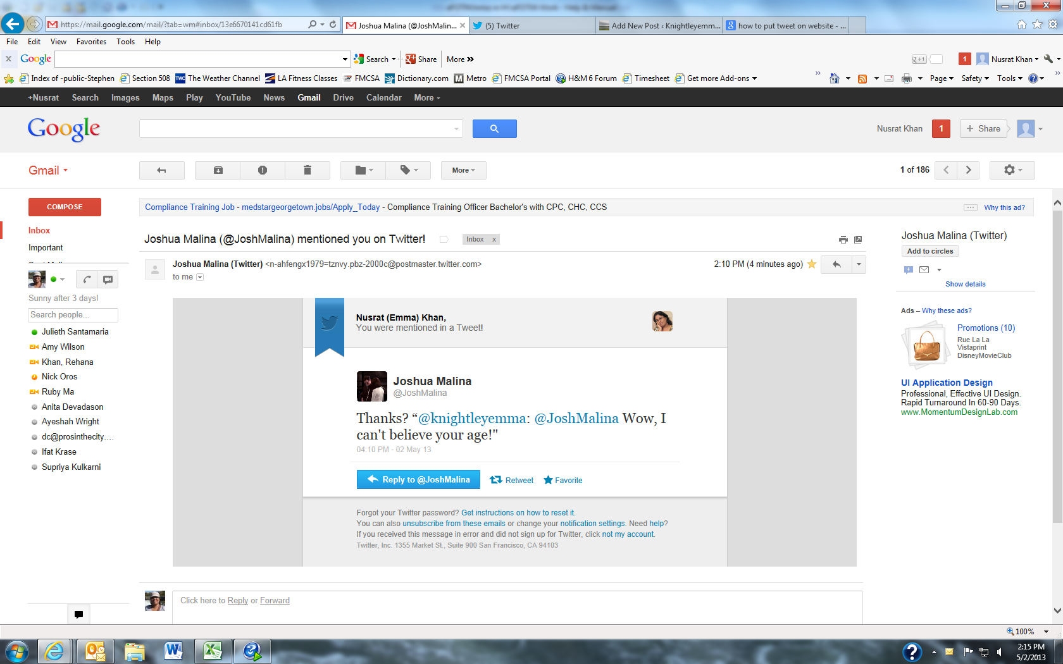This screenshot has height=664, width=1063.
Task: Click the blue Google search button
Action: [x=494, y=128]
